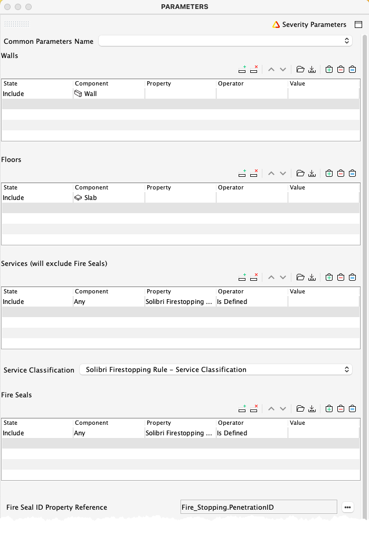This screenshot has width=369, height=534.
Task: Click Property column header in Services table
Action: (180, 291)
